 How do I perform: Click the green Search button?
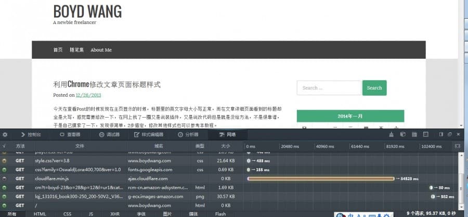374,88
